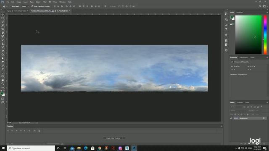Click the Windows Start button
Viewport: 269px width, 151px height.
point(3,148)
